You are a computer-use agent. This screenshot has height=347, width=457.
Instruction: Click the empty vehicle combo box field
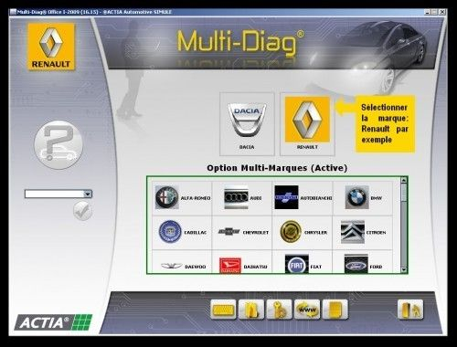tap(55, 194)
